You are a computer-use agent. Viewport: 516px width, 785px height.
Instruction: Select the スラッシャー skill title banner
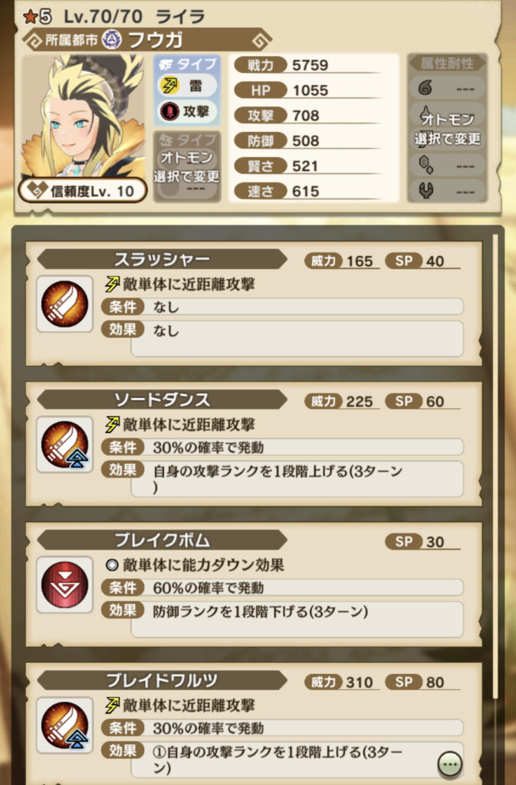pos(162,259)
